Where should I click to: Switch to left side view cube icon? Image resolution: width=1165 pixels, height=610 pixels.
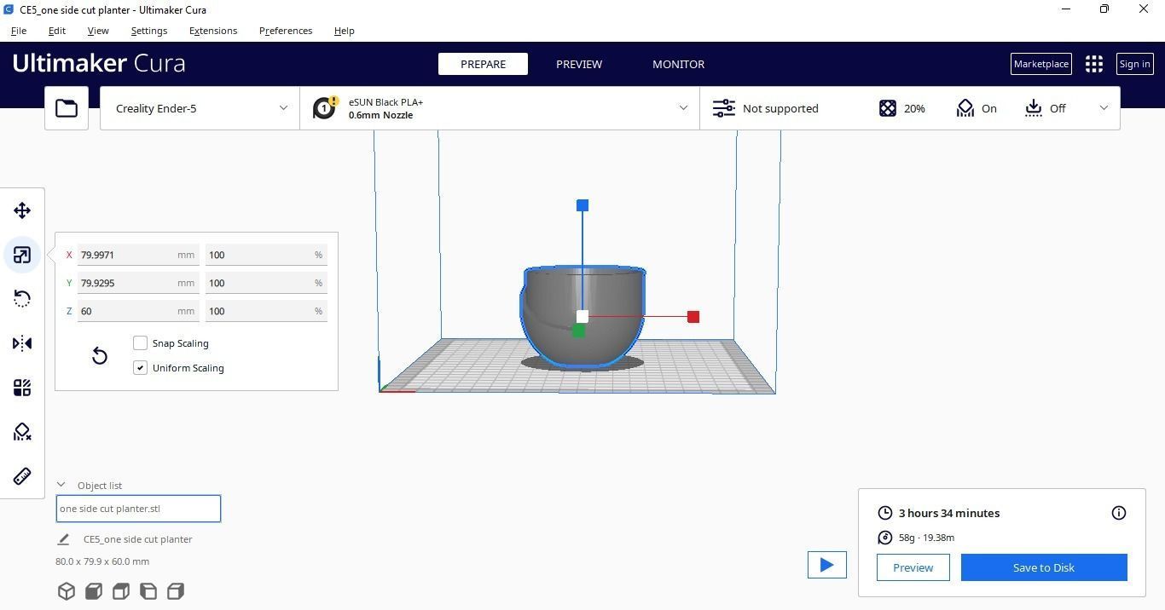pos(148,591)
